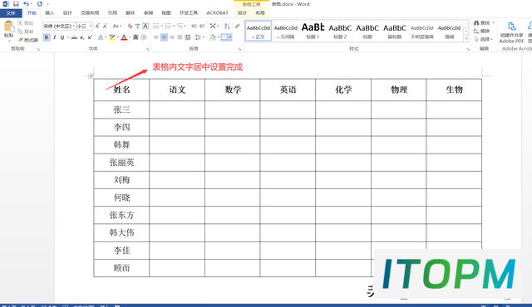Apply the 副标题 style
This screenshot has width=532, height=307.
click(x=395, y=31)
